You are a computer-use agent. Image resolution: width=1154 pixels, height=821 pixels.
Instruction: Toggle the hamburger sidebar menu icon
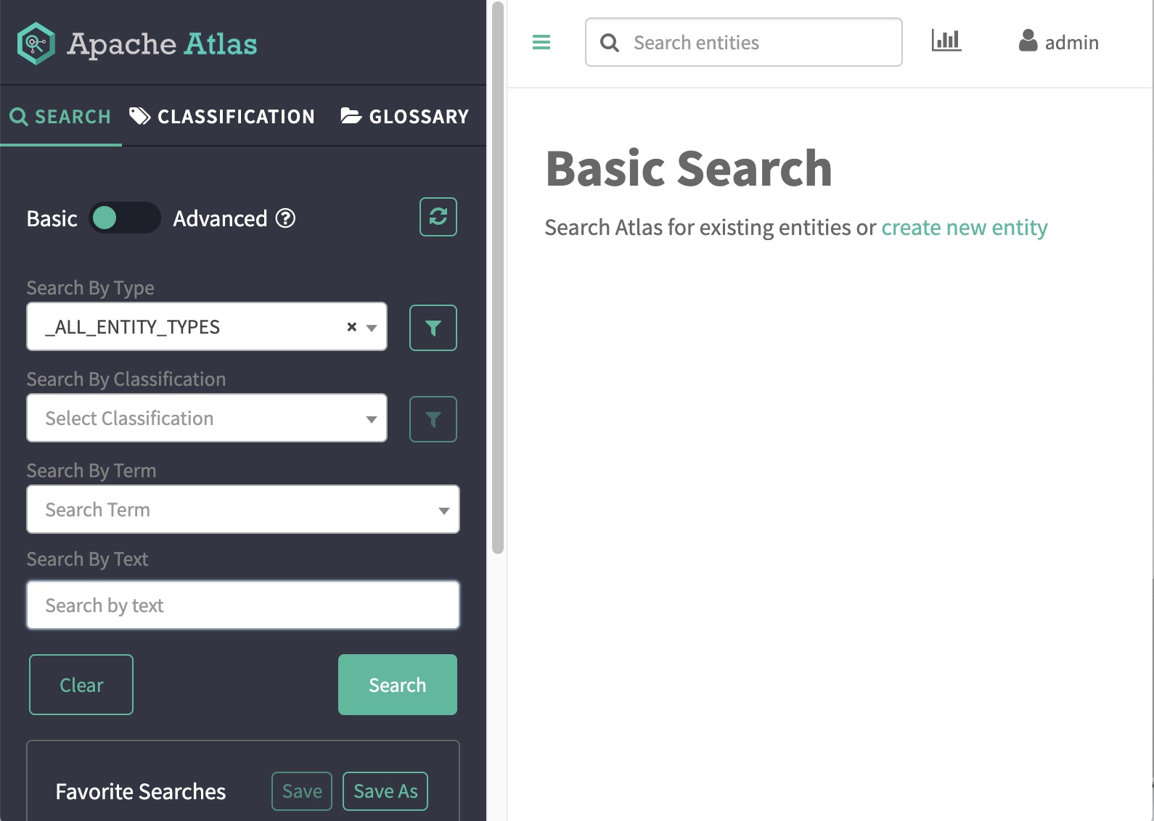click(x=541, y=42)
